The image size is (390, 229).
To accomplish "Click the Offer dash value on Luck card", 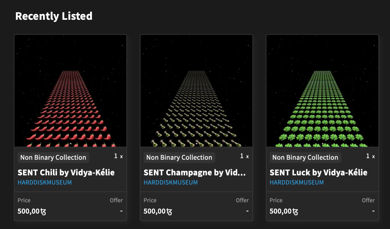I will [x=373, y=211].
